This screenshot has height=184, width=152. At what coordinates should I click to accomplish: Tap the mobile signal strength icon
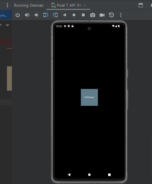(116, 26)
